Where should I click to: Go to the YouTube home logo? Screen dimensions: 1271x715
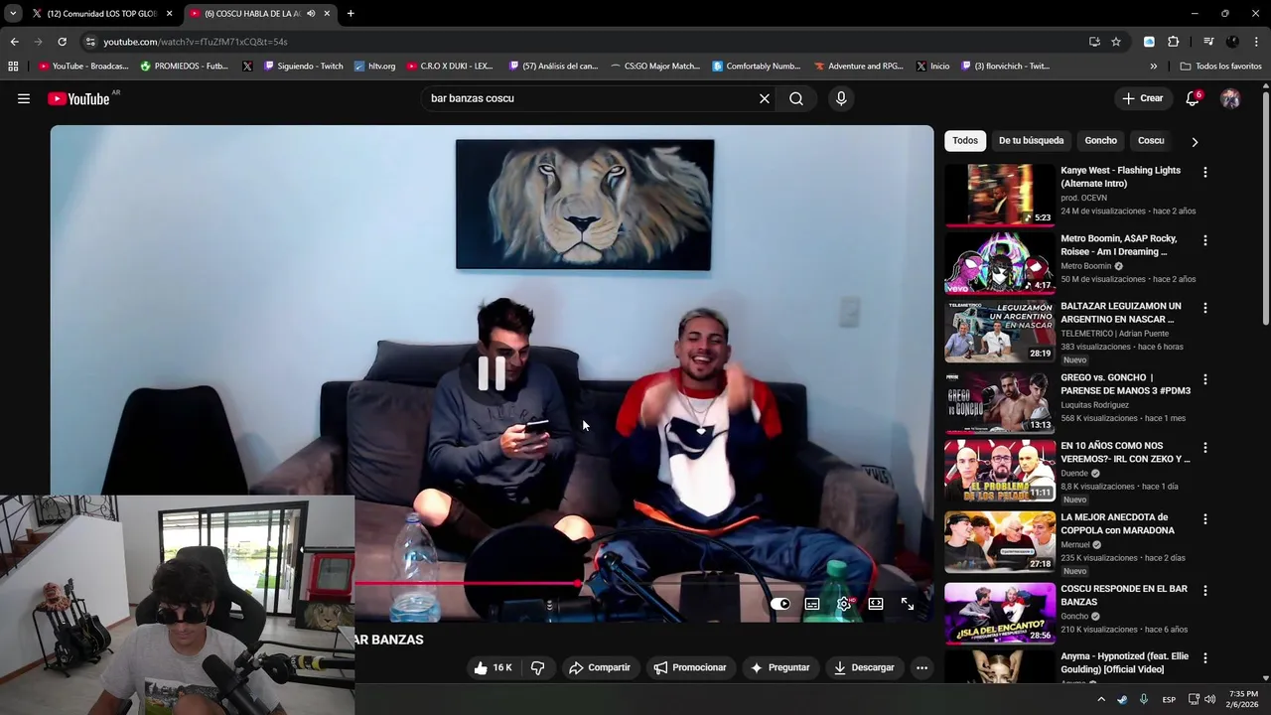(x=78, y=98)
